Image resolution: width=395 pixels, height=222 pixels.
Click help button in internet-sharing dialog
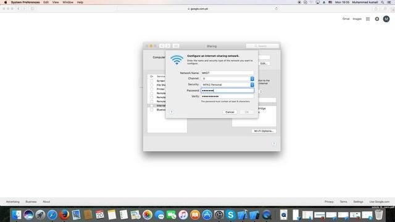[172, 112]
